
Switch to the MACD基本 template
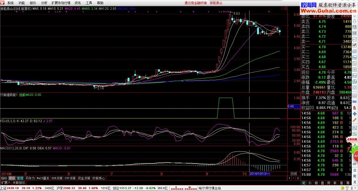[43, 178]
